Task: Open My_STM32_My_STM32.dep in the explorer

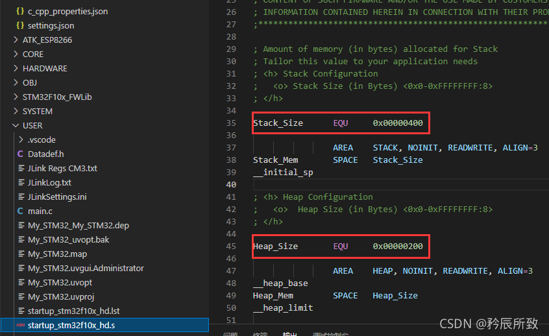Action: point(79,225)
